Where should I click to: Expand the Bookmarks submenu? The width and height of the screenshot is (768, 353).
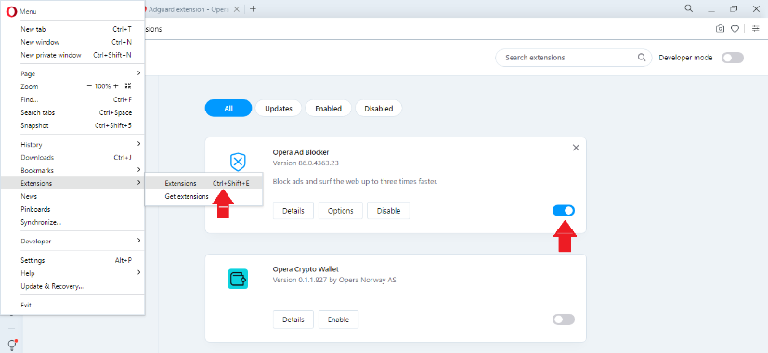coord(138,170)
